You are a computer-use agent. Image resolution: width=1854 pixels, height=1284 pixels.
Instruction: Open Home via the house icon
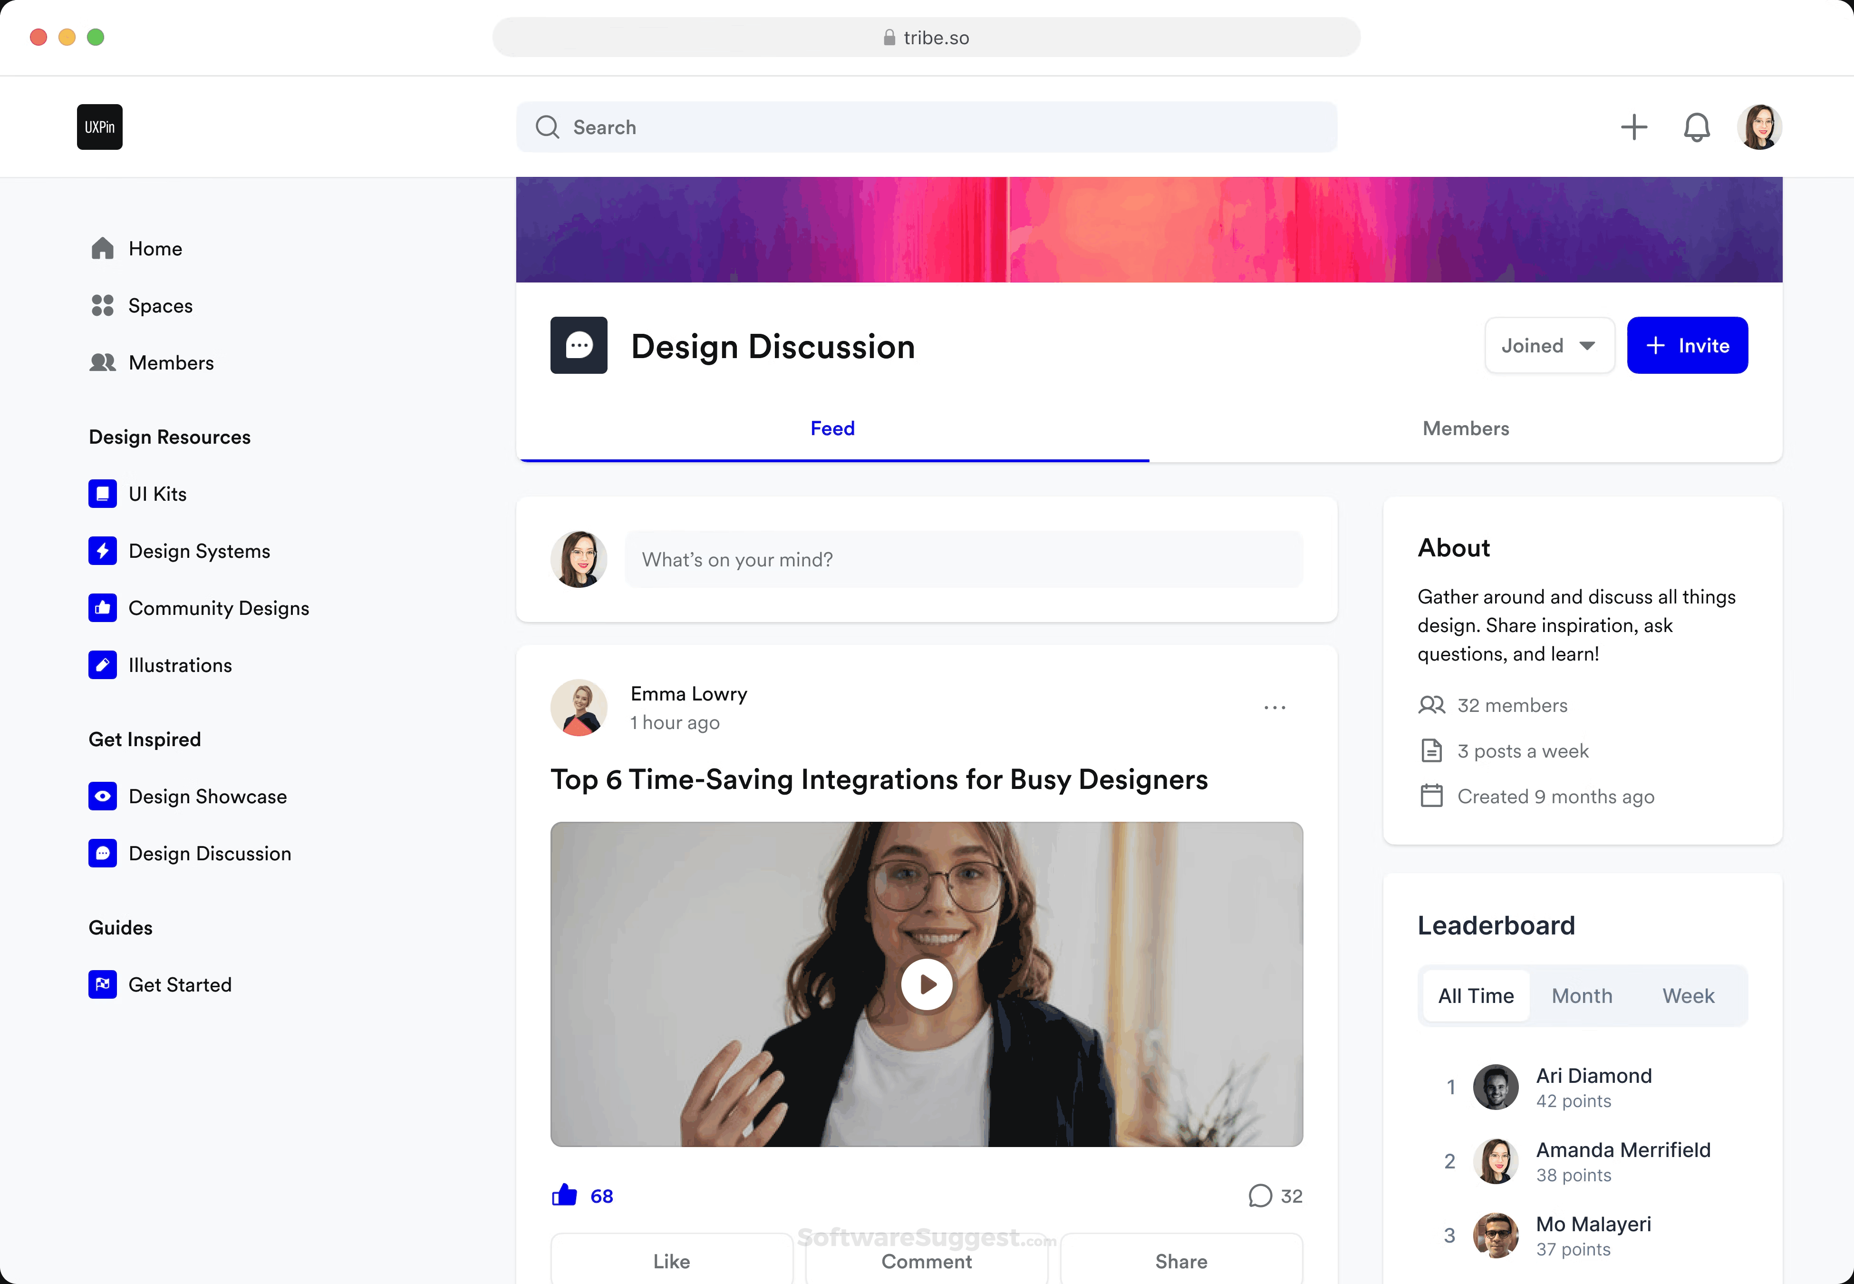click(102, 249)
